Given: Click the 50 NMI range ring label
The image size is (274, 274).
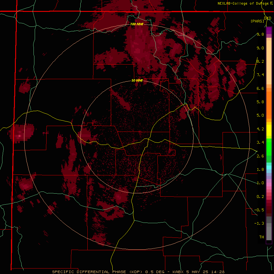Looking at the screenshot, I should click(137, 81).
